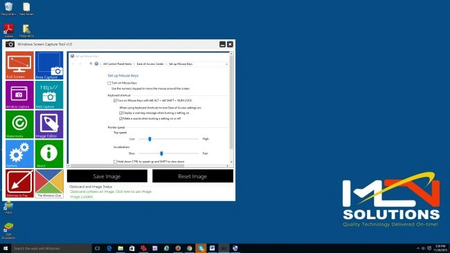The width and height of the screenshot is (450, 253).
Task: Open Task View from the taskbar
Action: click(x=98, y=248)
